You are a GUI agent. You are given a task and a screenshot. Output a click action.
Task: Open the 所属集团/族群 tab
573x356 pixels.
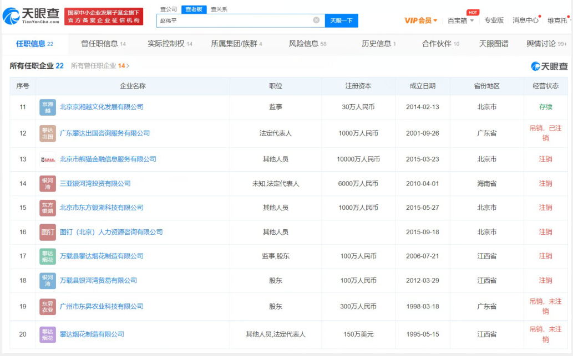pyautogui.click(x=236, y=44)
